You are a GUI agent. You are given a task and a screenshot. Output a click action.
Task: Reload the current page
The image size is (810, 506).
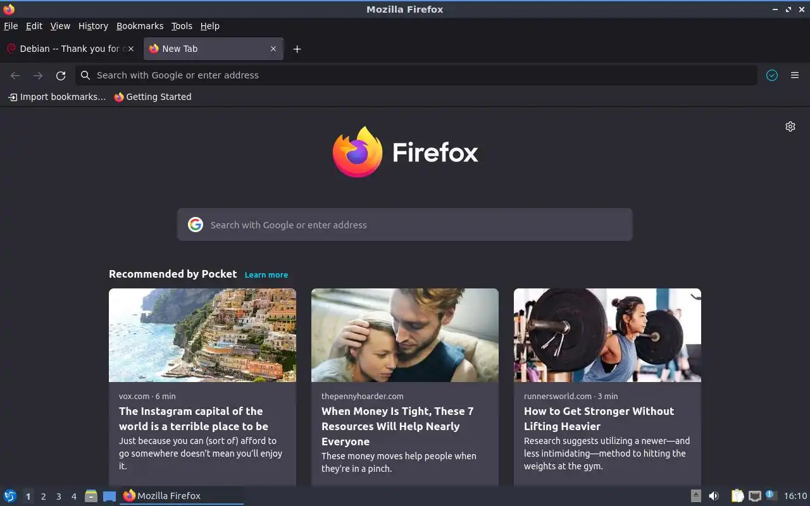[61, 75]
